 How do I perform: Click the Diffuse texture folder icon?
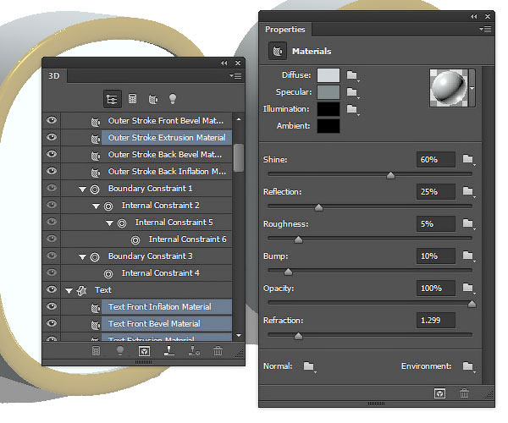(353, 75)
